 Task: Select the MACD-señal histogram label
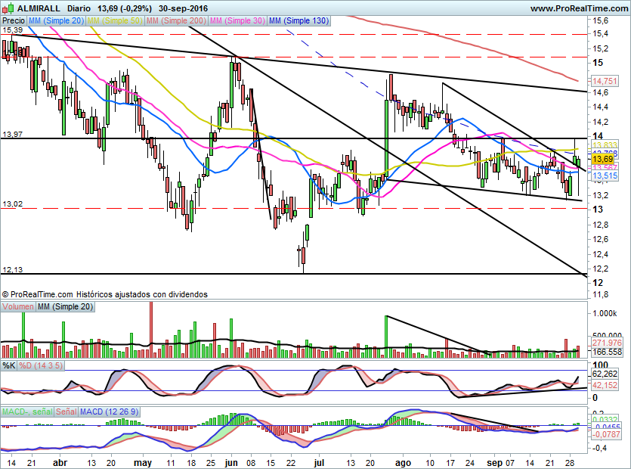click(27, 412)
